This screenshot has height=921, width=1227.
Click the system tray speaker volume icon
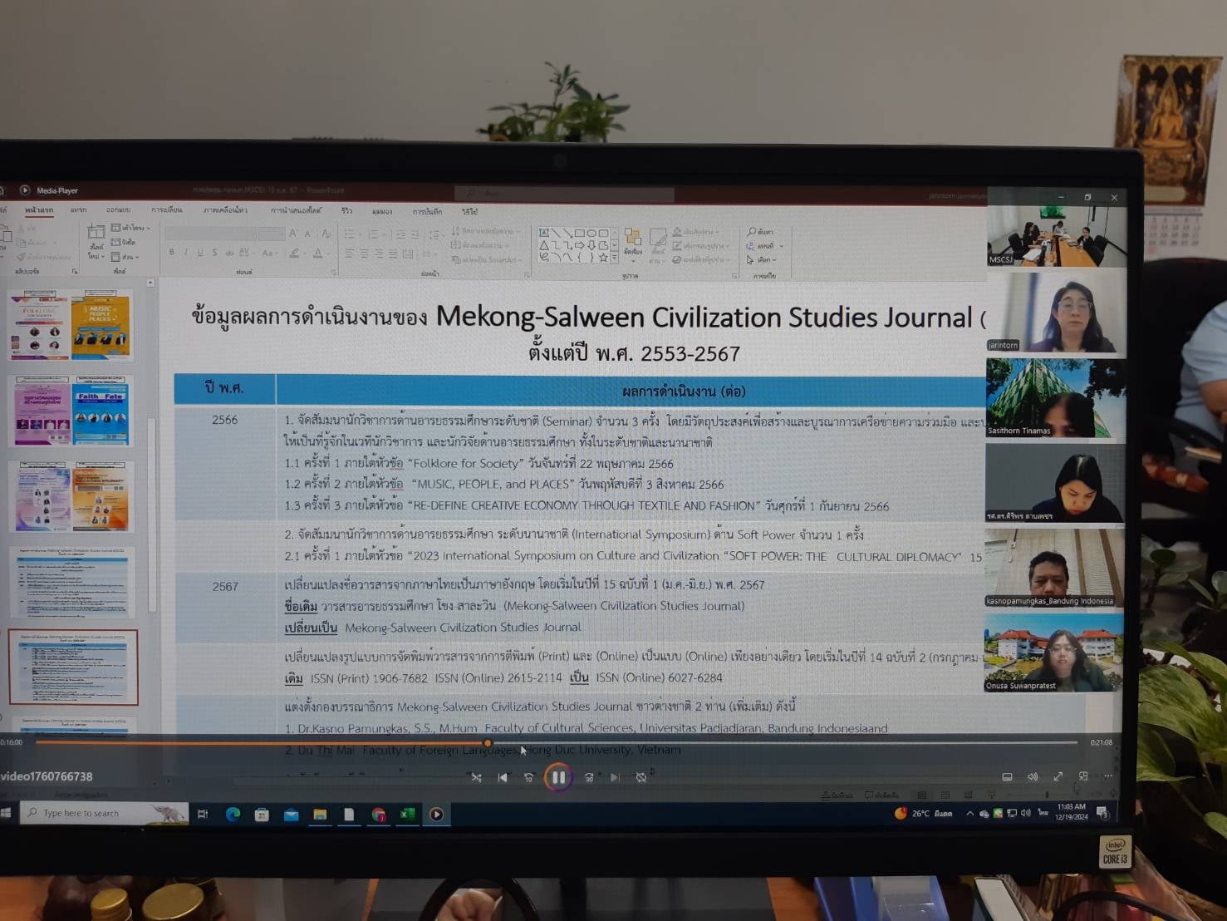tap(1025, 813)
